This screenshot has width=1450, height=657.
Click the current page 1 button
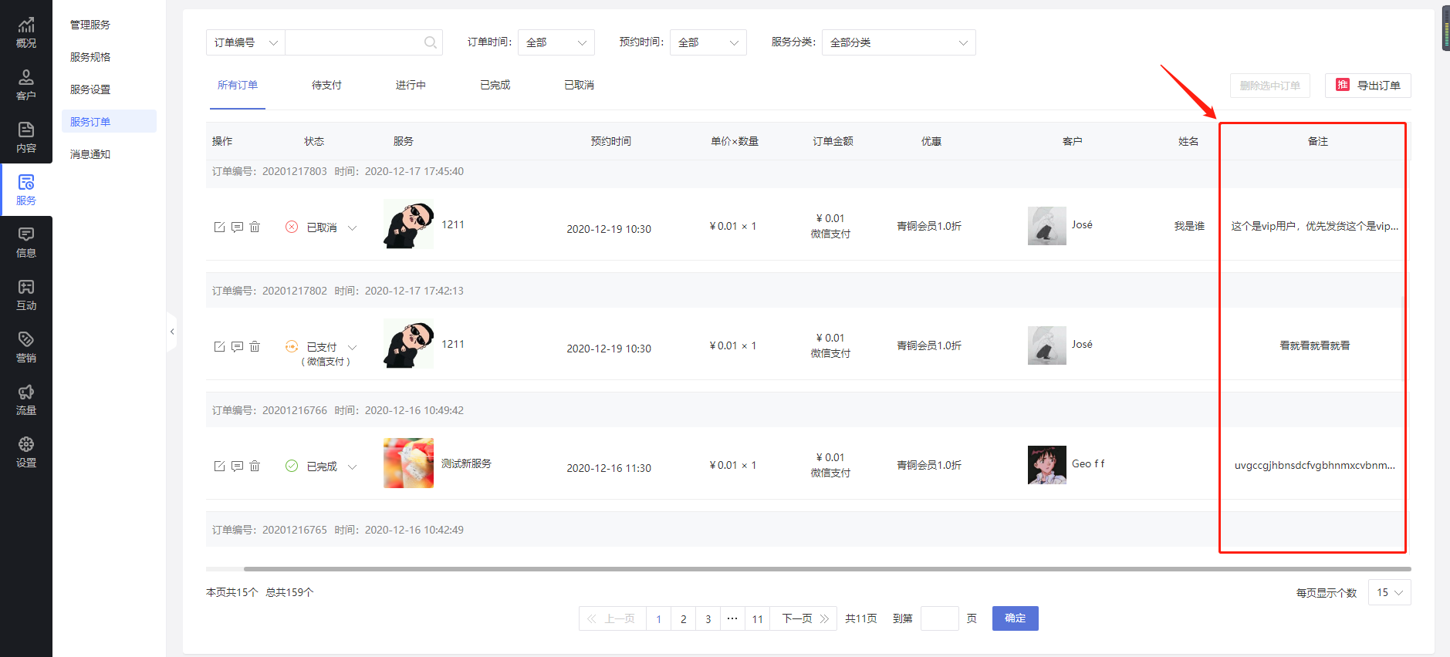click(658, 618)
